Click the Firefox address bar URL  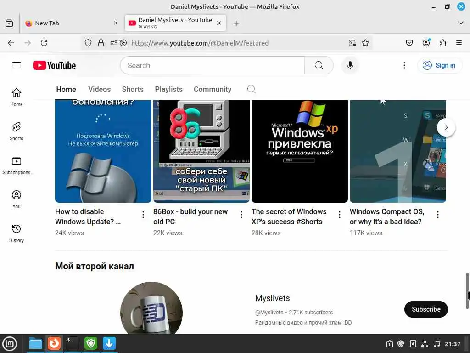200,43
